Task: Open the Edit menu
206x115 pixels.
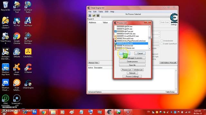Action: [x=95, y=11]
